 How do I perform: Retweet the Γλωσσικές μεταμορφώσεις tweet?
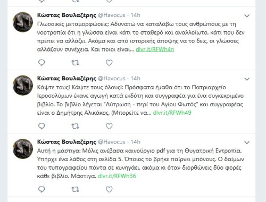tap(75, 63)
